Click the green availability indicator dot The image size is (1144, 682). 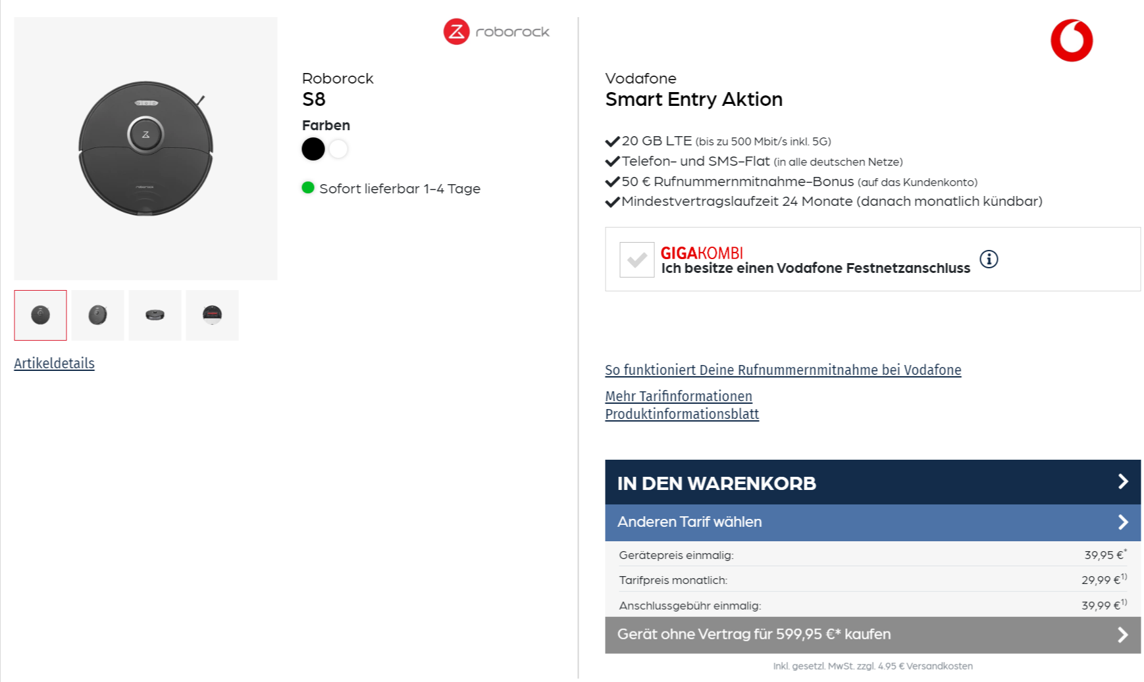click(307, 188)
